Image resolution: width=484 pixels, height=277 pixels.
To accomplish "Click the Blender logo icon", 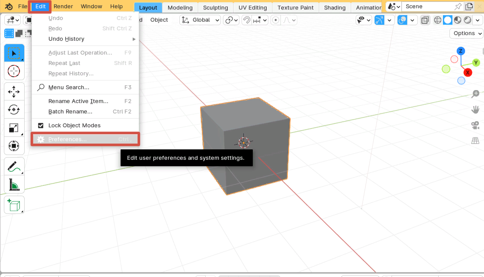I will coord(9,6).
